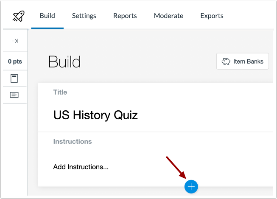This screenshot has width=277, height=199.
Task: Click the empty gray area beside Build heading
Action: point(148,62)
